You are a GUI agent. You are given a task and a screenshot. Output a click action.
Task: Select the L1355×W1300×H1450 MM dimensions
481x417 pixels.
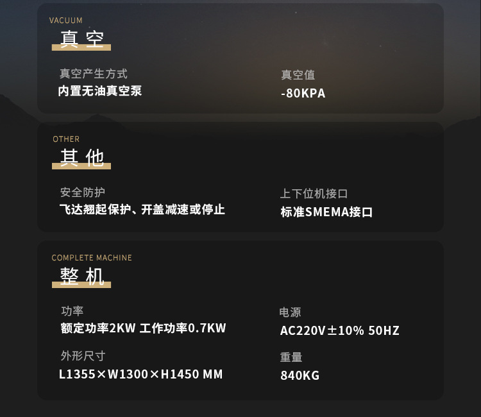coord(141,375)
